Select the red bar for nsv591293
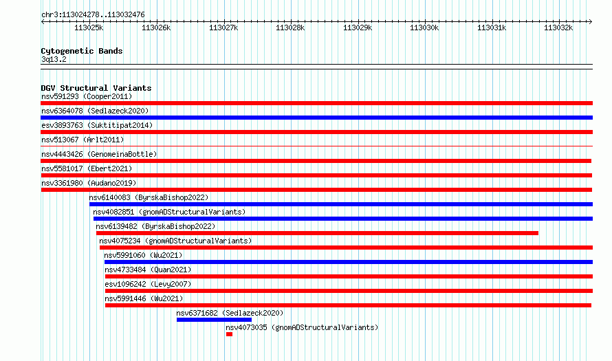The height and width of the screenshot is (361, 612). [x=316, y=103]
